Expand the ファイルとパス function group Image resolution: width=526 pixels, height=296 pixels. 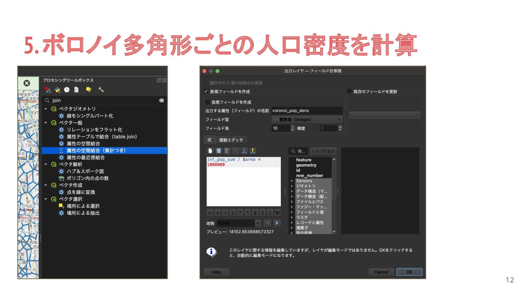tap(292, 202)
